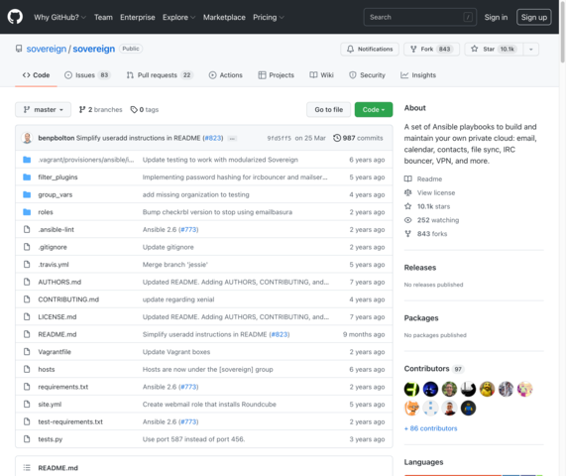Open the Releases heading link

(x=420, y=268)
